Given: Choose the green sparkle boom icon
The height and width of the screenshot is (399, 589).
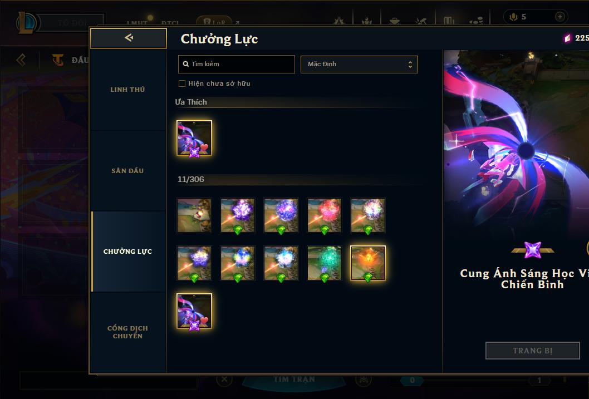Looking at the screenshot, I should pos(325,263).
